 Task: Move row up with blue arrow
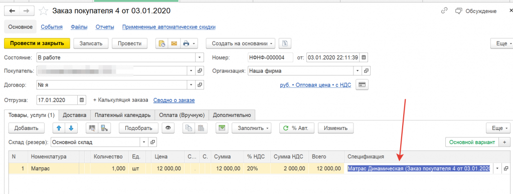(x=59, y=128)
